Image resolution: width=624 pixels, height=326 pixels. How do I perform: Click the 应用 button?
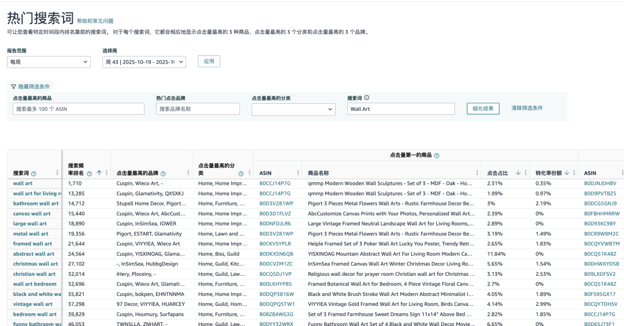coord(209,61)
